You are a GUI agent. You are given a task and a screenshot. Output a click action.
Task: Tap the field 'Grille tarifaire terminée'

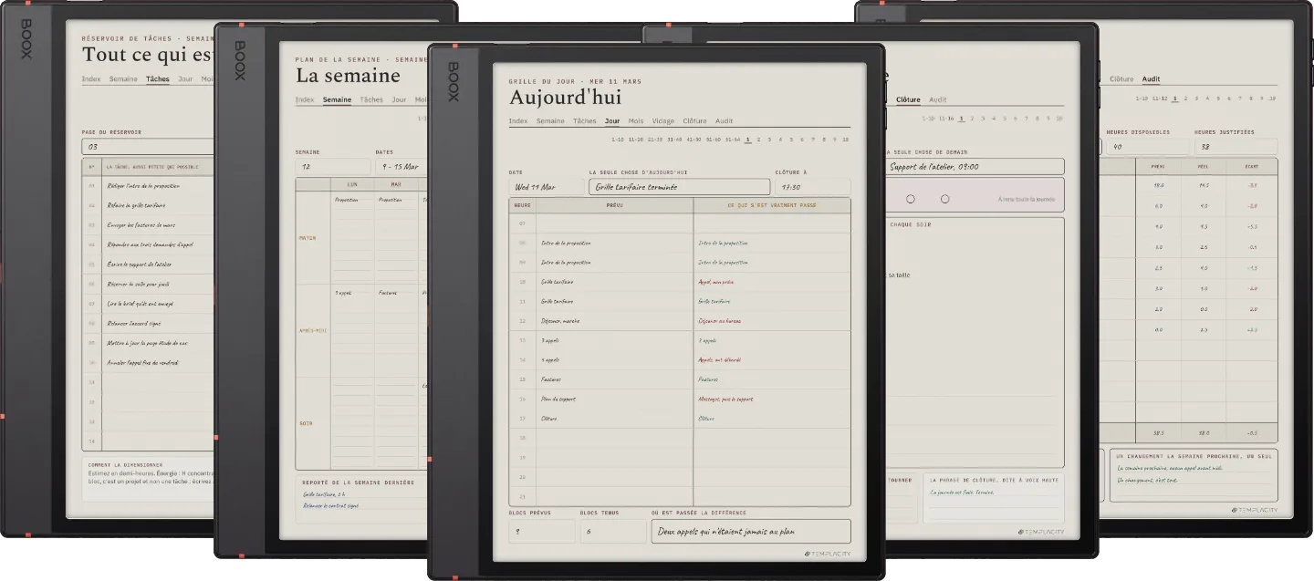tap(679, 187)
